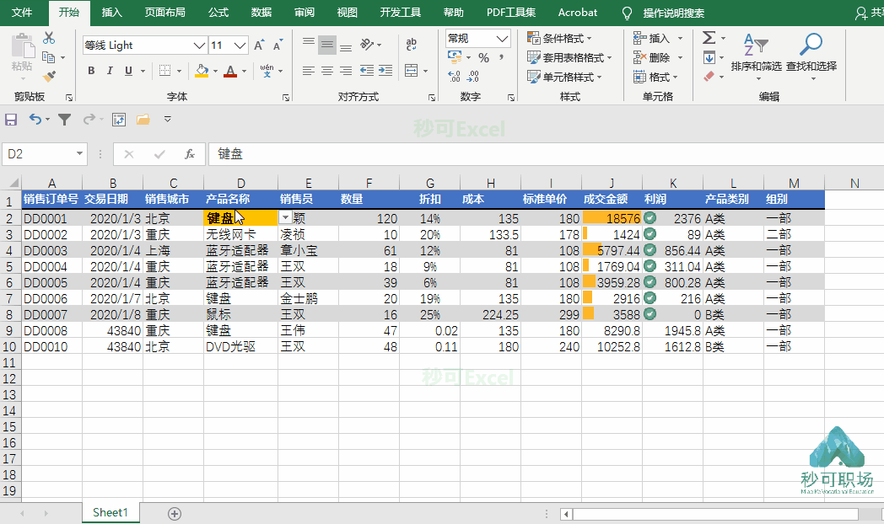Click the percent style icon
The height and width of the screenshot is (524, 884).
[x=483, y=57]
